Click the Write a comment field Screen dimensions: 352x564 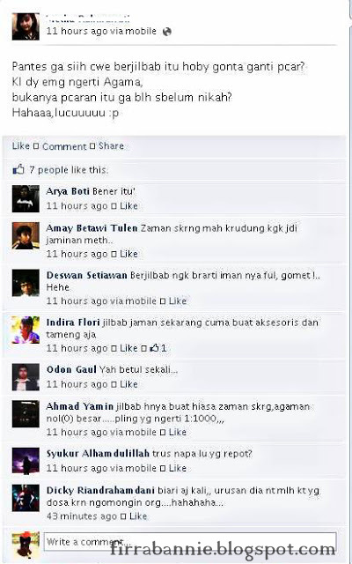pos(190,541)
